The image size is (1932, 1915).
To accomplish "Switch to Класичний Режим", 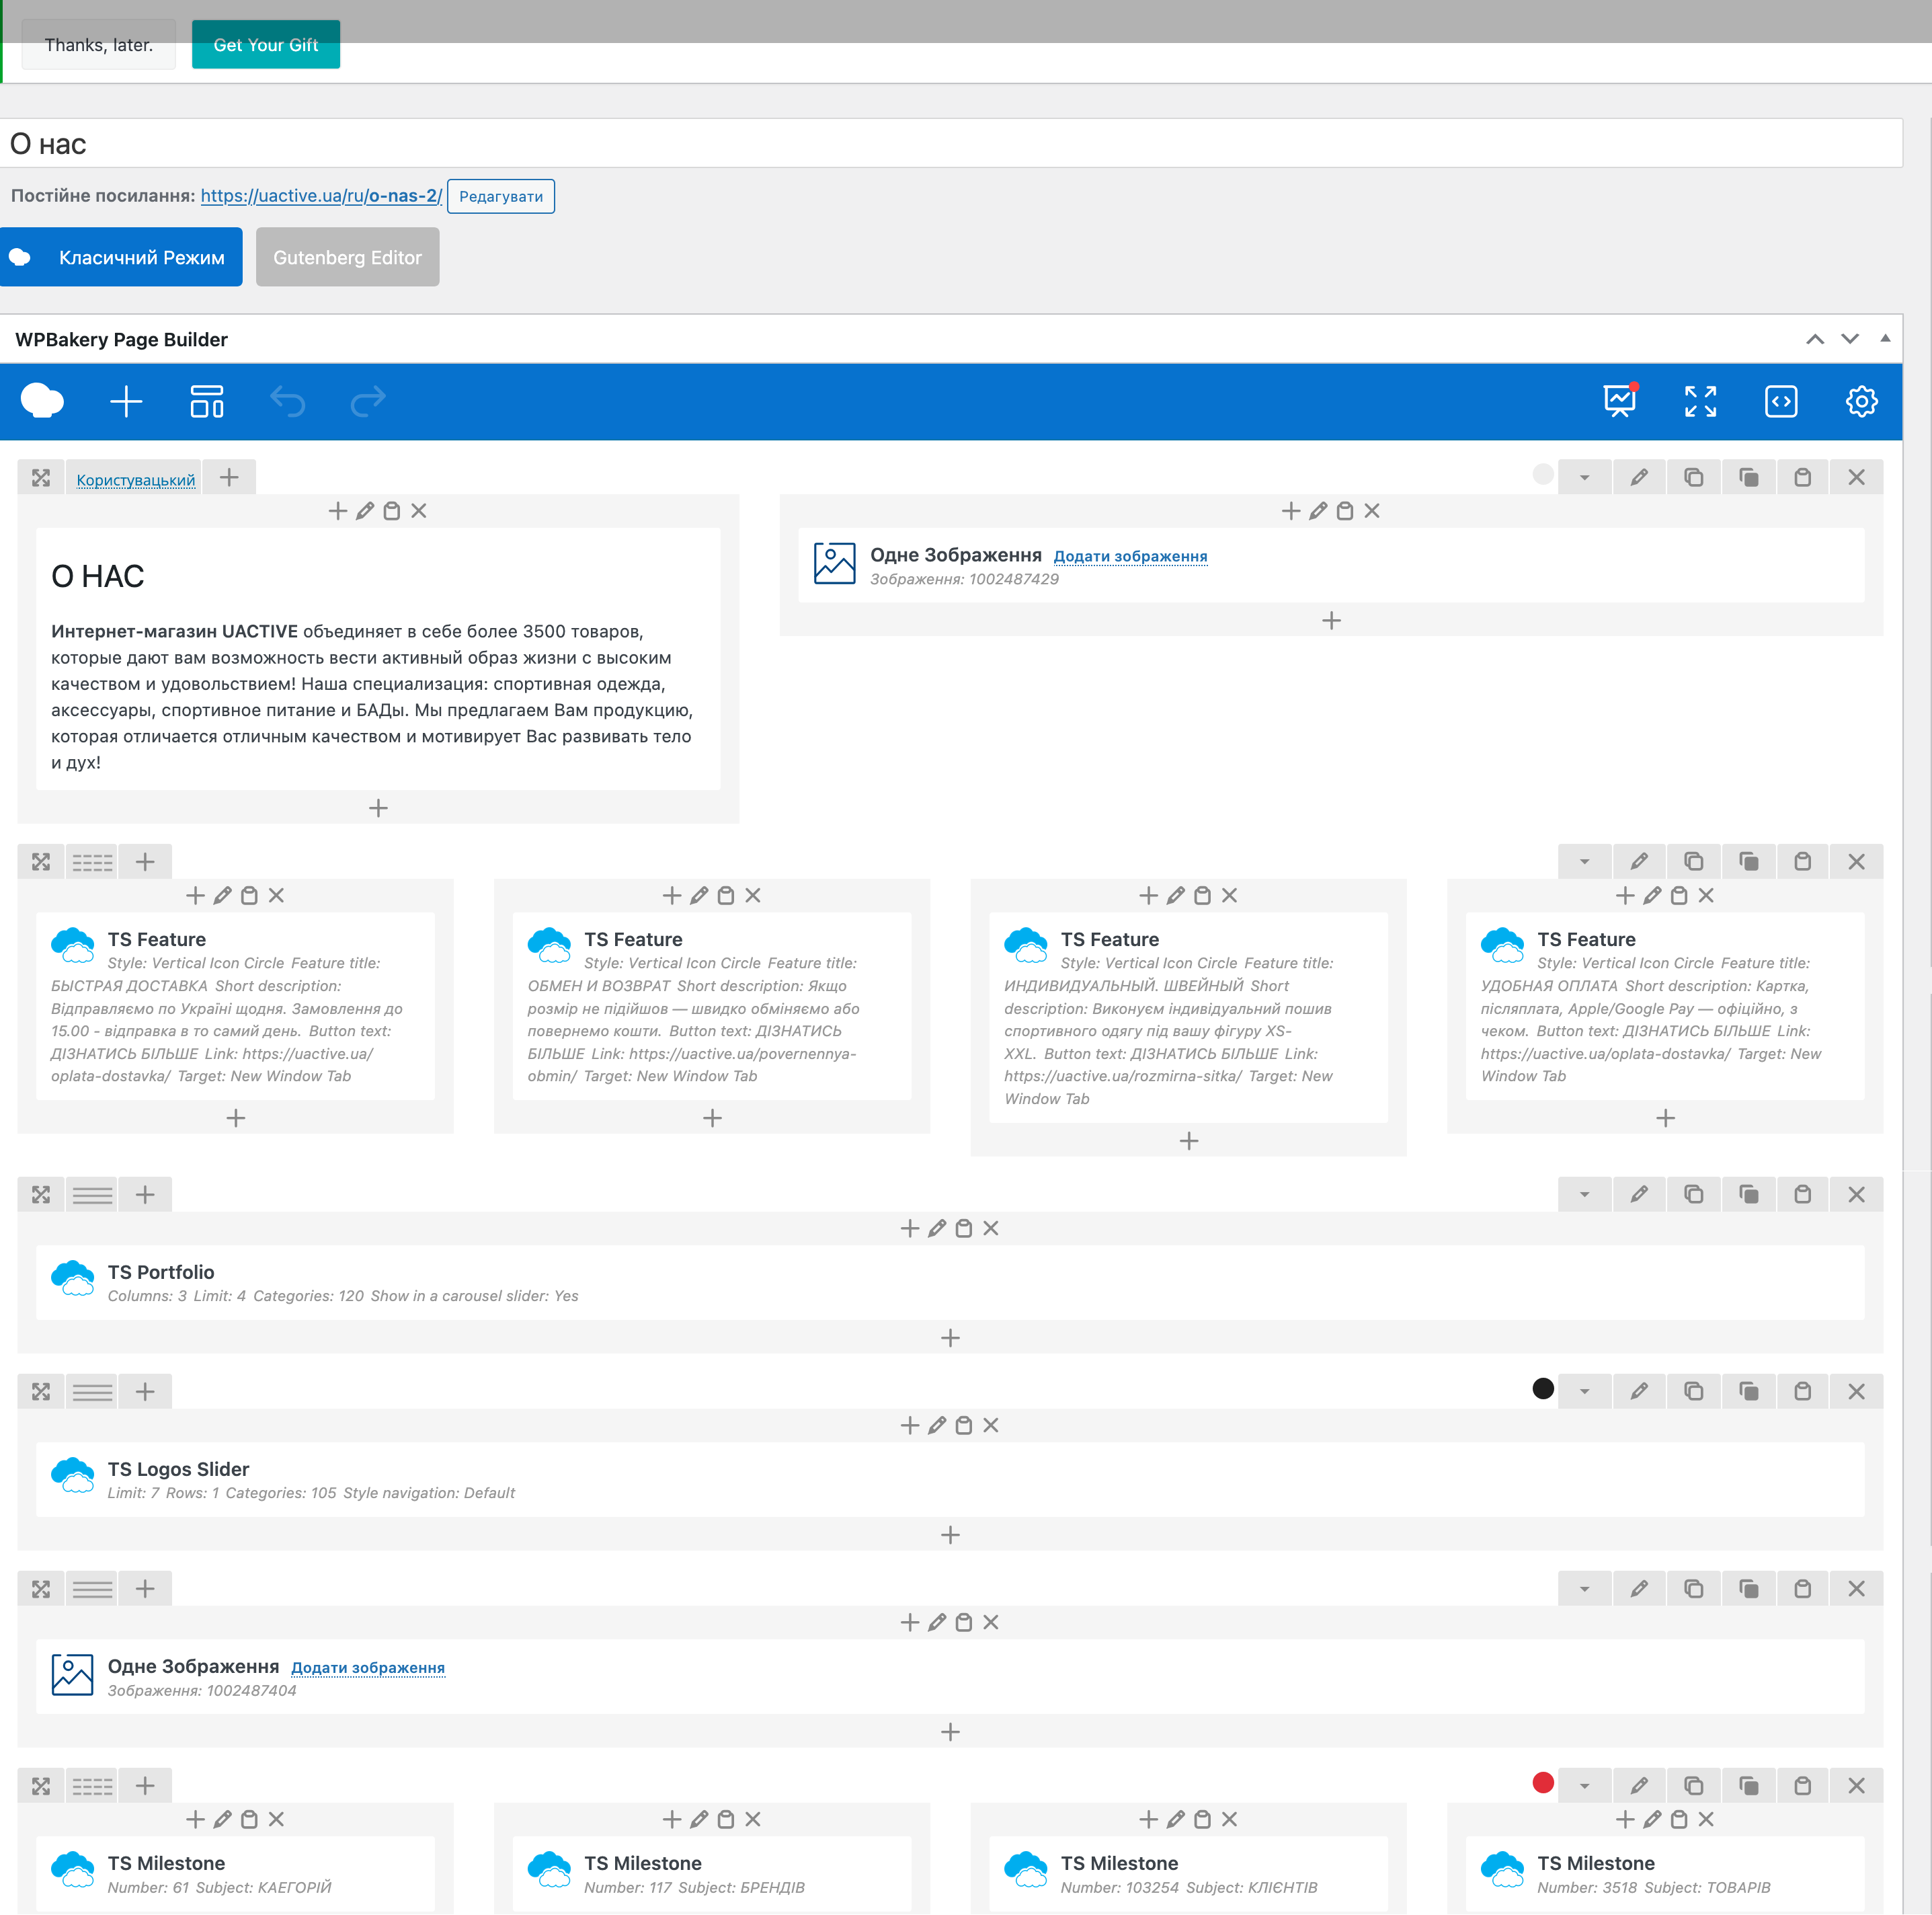I will tap(122, 257).
